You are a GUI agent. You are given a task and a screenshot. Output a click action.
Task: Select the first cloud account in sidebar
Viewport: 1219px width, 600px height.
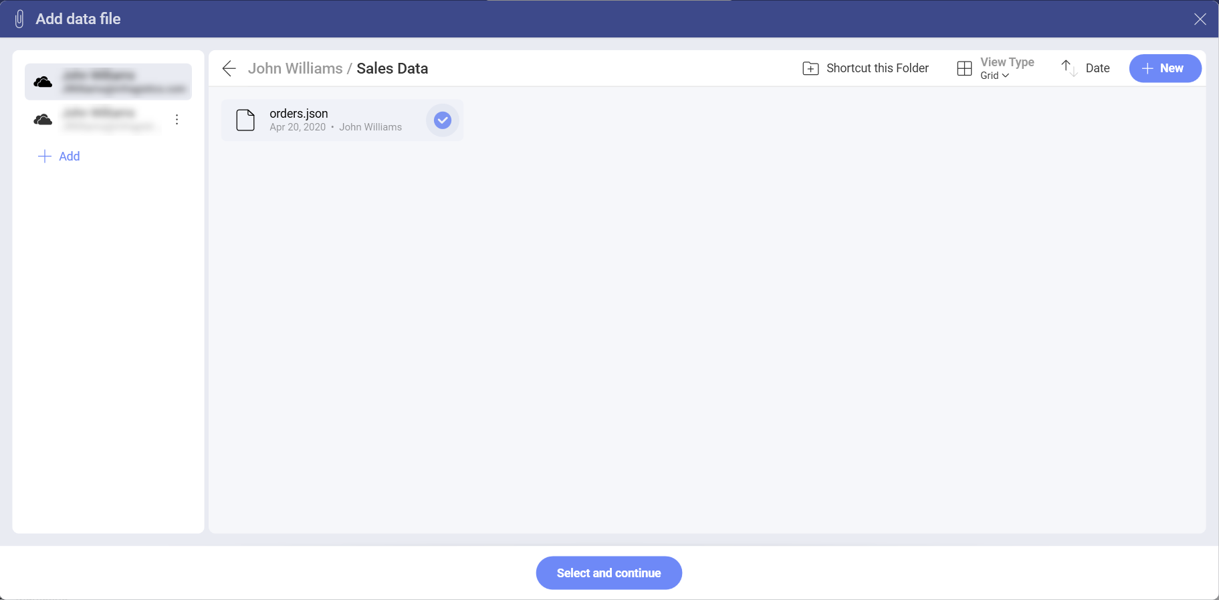tap(108, 82)
